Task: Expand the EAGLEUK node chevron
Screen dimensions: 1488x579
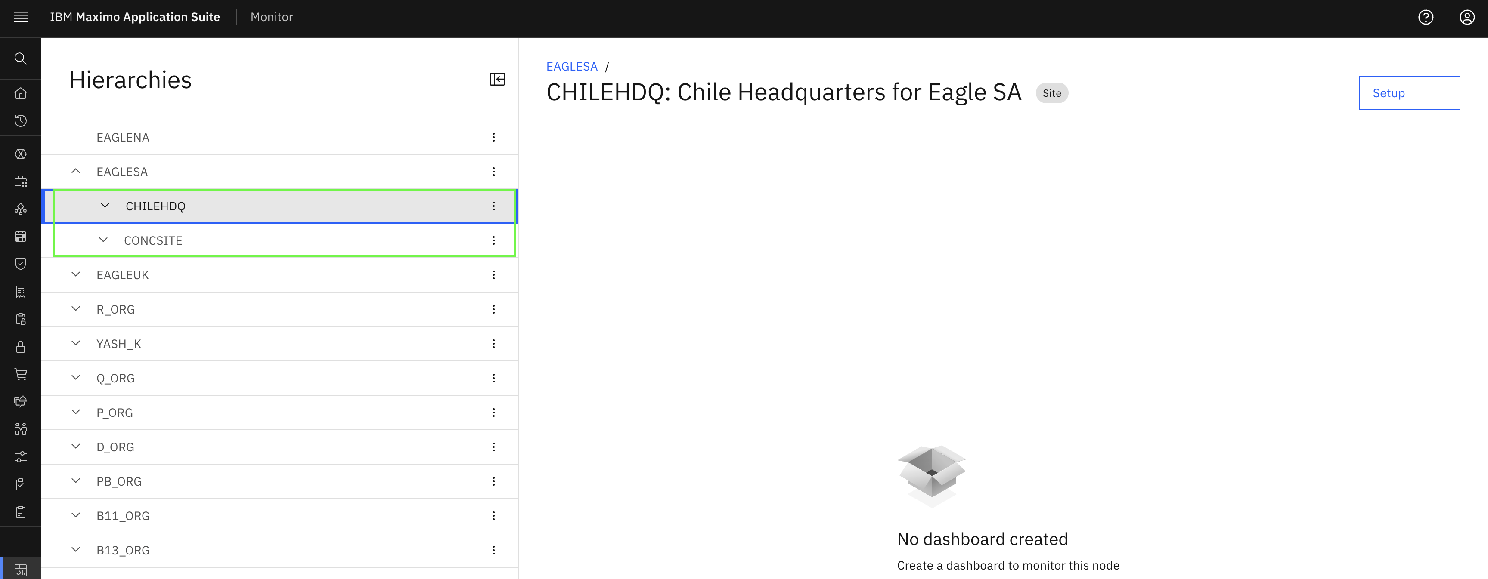Action: click(76, 275)
